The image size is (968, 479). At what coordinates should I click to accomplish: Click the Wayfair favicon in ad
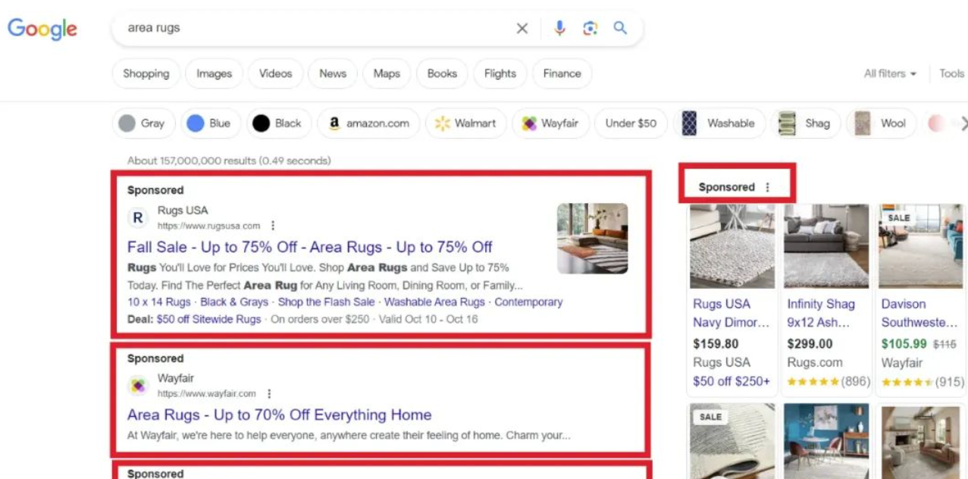pos(138,386)
